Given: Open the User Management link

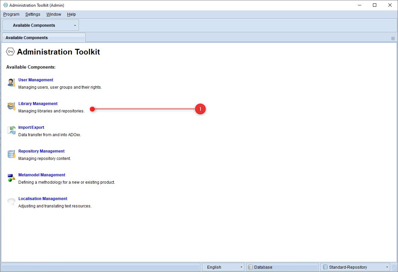Looking at the screenshot, I should [x=36, y=80].
